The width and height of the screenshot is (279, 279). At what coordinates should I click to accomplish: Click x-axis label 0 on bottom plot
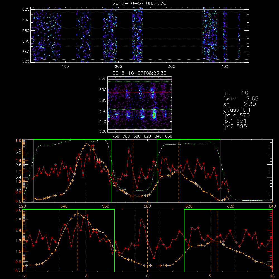(147, 276)
